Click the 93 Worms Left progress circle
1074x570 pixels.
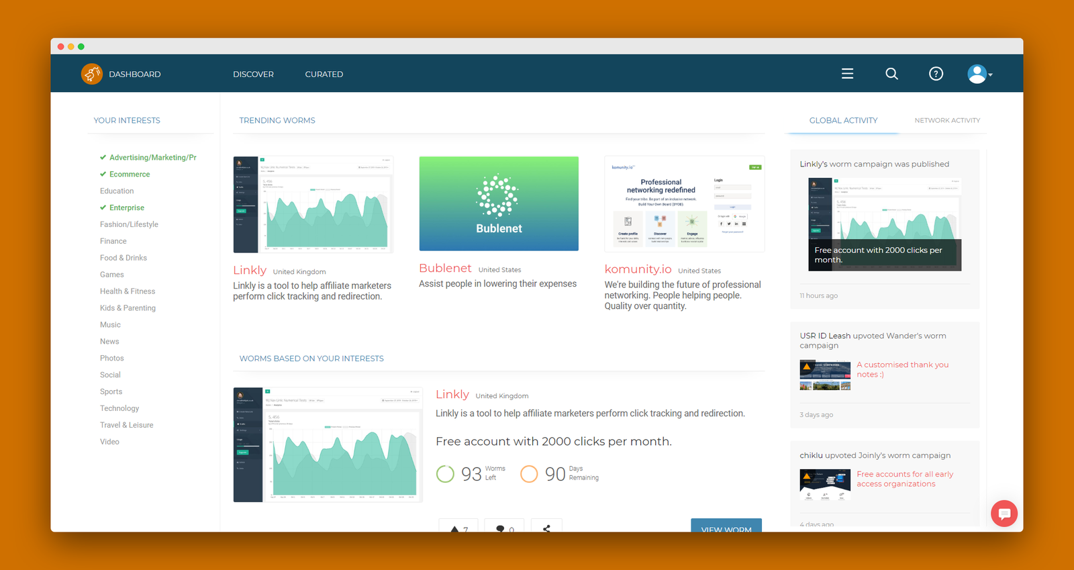coord(445,474)
